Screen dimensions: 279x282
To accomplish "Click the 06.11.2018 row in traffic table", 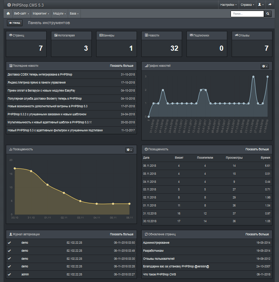I will pyautogui.click(x=207, y=166).
